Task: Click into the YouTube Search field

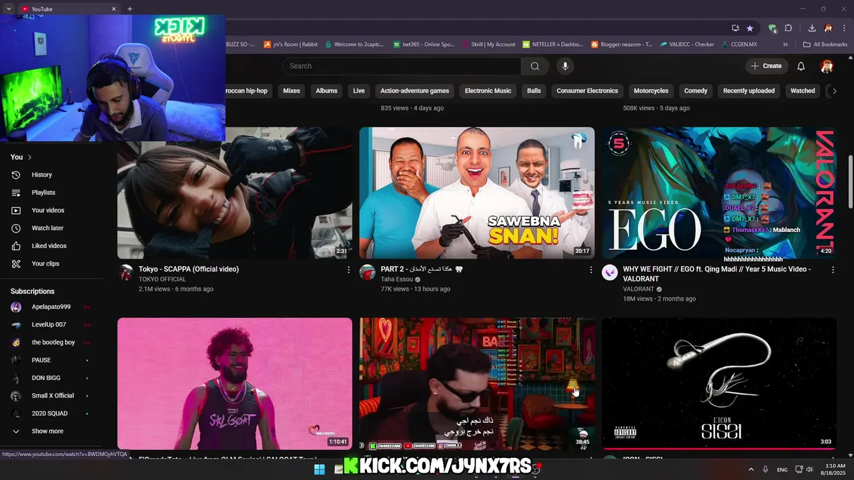Action: pos(402,66)
